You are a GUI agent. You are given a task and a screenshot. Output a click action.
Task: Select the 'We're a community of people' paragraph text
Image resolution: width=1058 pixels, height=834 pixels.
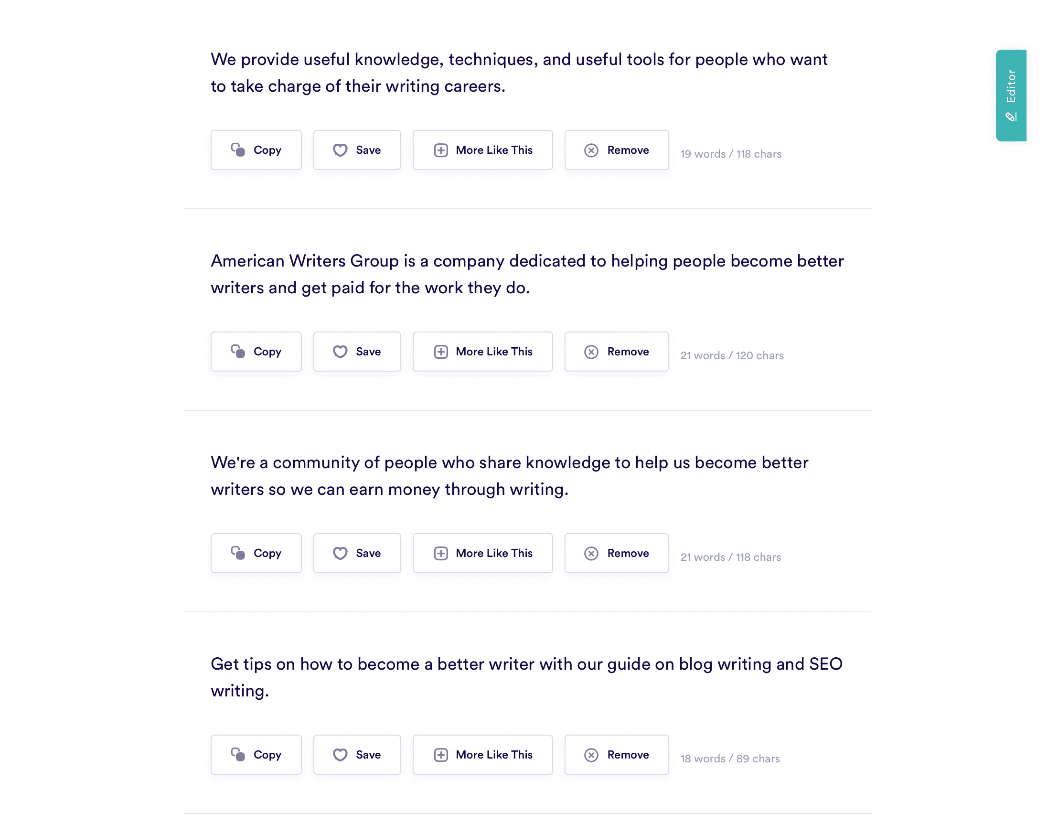(x=509, y=476)
